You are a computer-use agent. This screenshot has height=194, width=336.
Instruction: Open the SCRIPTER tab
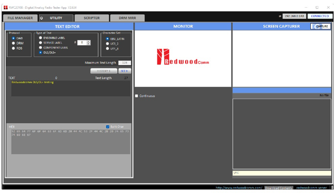(x=92, y=18)
